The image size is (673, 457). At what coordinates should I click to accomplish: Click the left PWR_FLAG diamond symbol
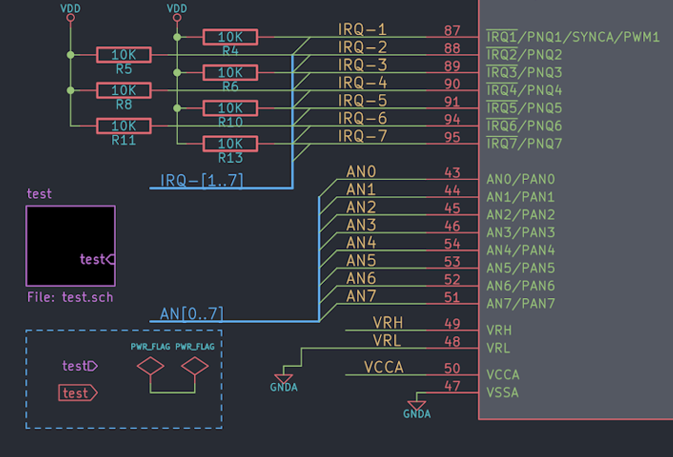pos(150,367)
